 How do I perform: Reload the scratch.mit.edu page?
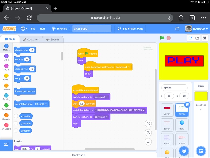(x=29, y=18)
